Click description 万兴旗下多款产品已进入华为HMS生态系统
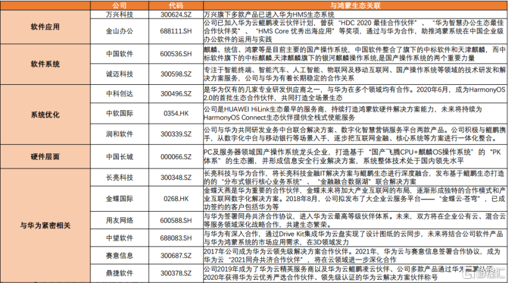Image resolution: width=509 pixels, height=283 pixels. coord(269,15)
